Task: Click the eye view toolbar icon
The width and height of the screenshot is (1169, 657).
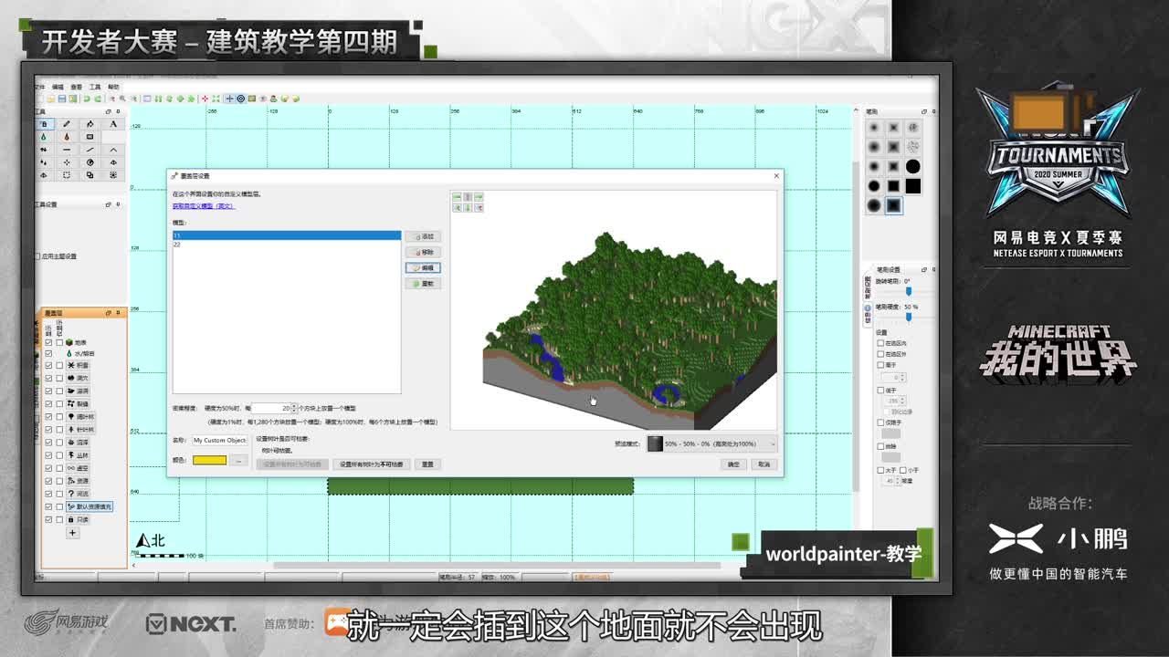Action: click(x=262, y=99)
